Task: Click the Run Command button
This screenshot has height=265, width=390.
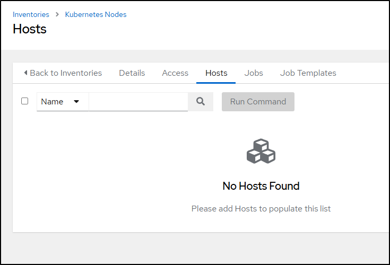Action: coord(258,102)
